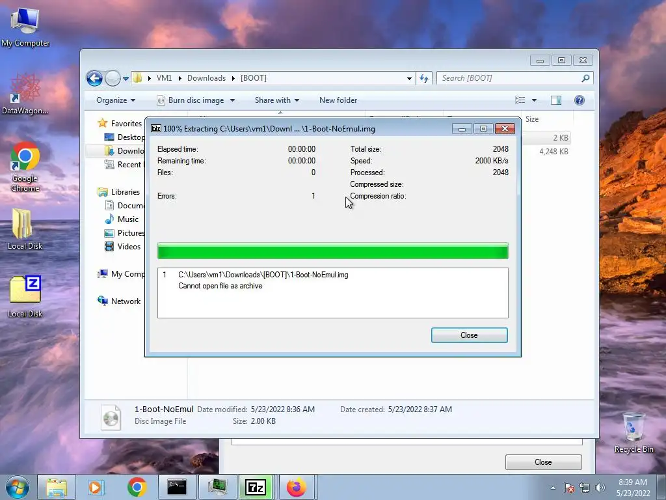Viewport: 666px width, 500px height.
Task: Click the network tray icon
Action: (585, 488)
